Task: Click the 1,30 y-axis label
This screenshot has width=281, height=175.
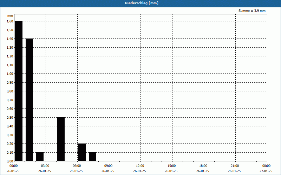Action: point(10,48)
